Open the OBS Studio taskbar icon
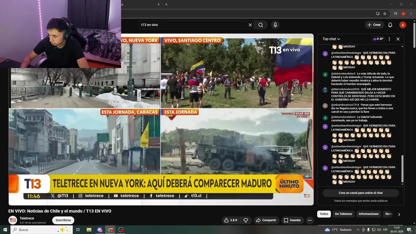 tap(121, 230)
